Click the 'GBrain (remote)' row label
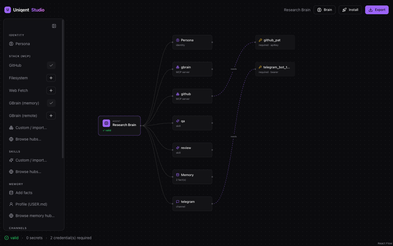393x246 pixels. pyautogui.click(x=23, y=116)
